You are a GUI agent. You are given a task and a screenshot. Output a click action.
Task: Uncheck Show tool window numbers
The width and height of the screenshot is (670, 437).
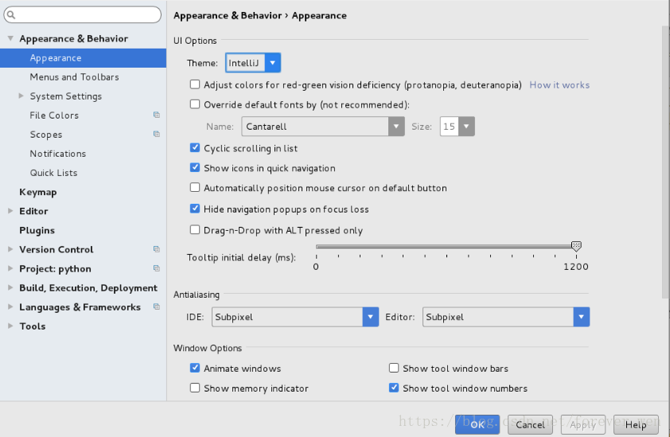394,388
